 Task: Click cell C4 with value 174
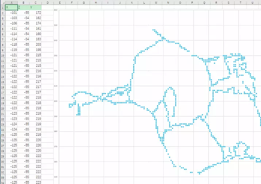click(x=35, y=23)
